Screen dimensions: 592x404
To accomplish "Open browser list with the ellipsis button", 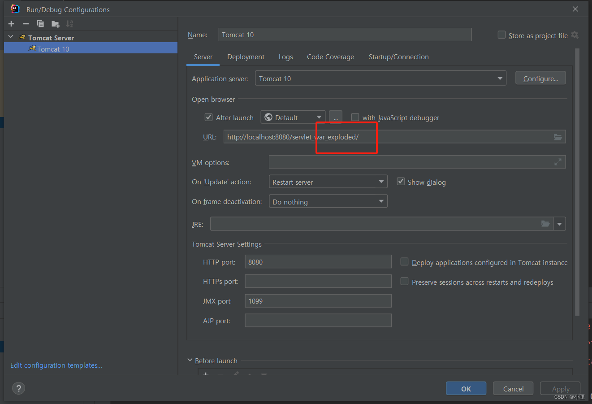I will (336, 117).
